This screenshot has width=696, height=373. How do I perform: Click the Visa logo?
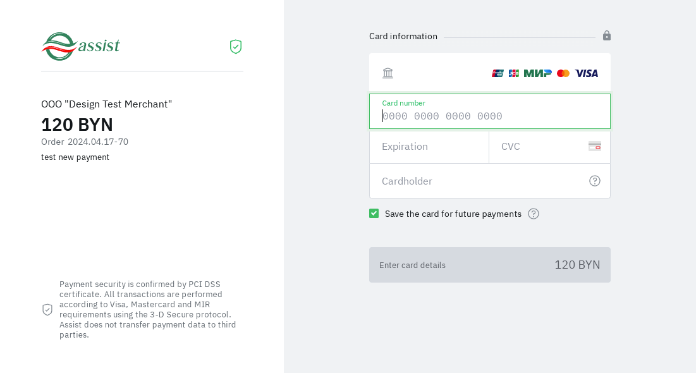(x=587, y=73)
